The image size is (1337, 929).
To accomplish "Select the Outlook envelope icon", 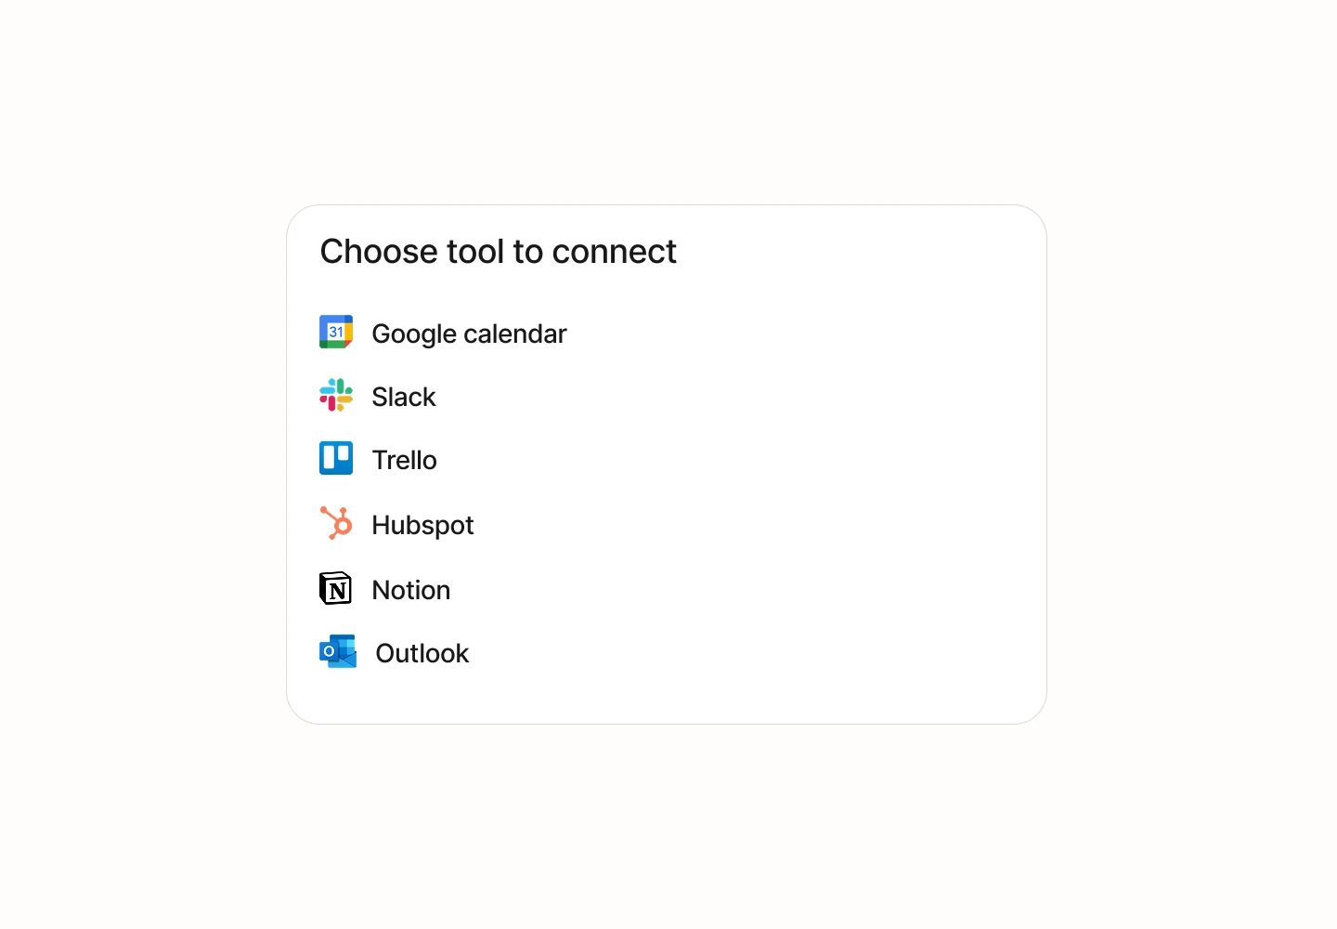I will [x=338, y=652].
